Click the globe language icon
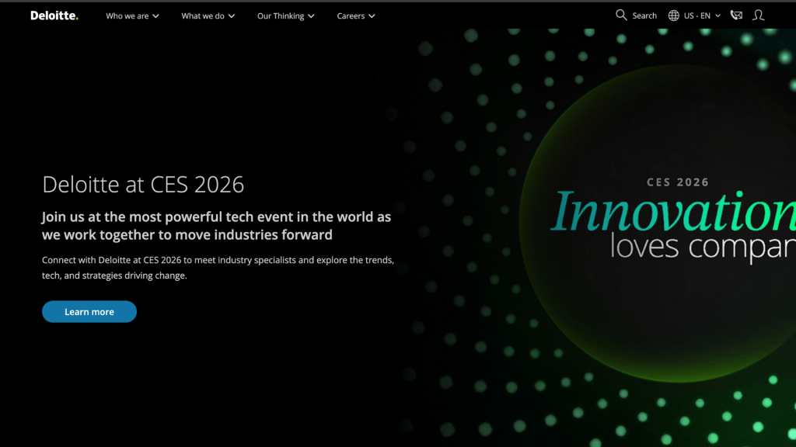The width and height of the screenshot is (796, 447). coord(675,15)
